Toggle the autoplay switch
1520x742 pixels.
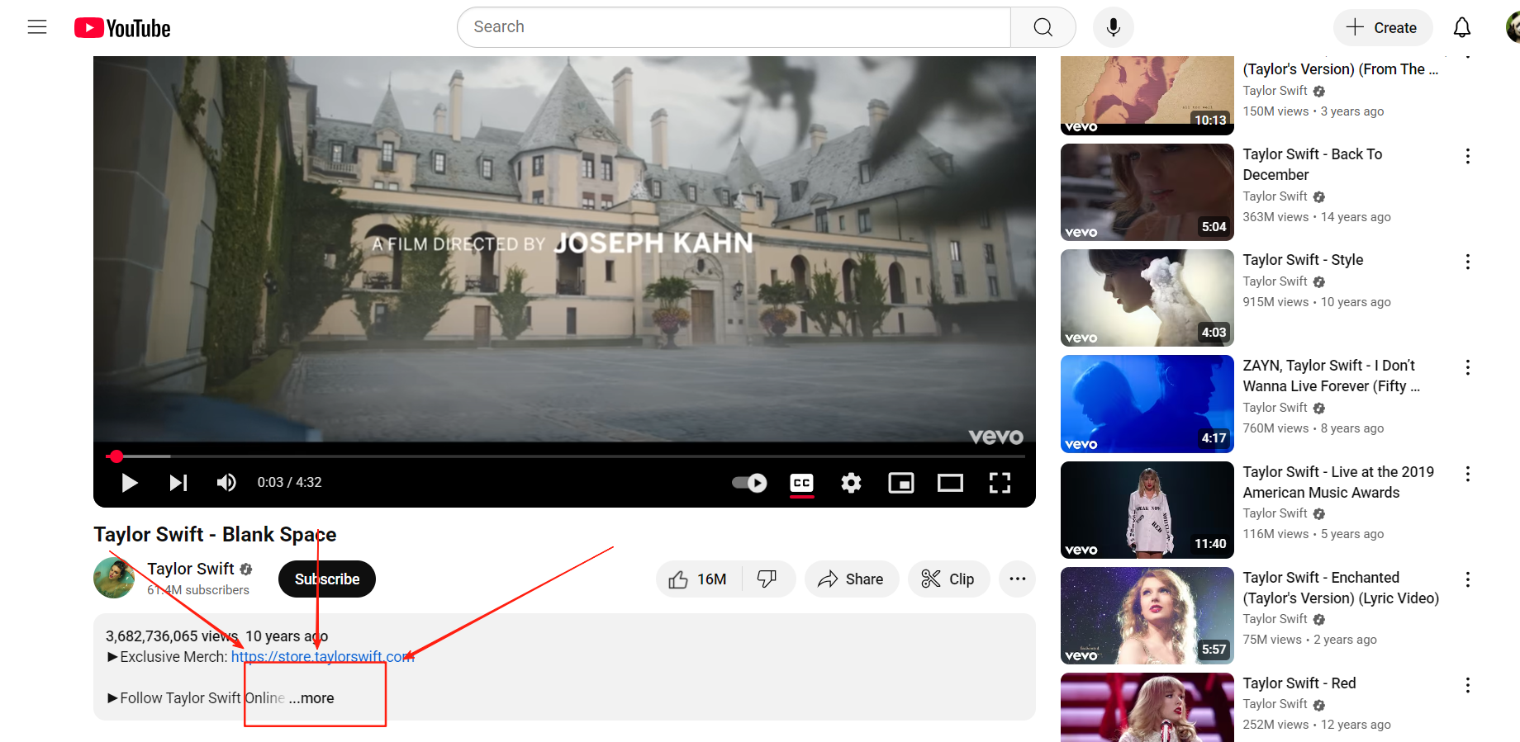(749, 483)
